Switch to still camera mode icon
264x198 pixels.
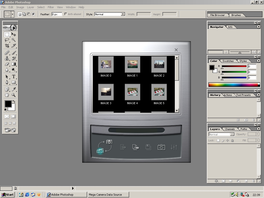(x=109, y=142)
